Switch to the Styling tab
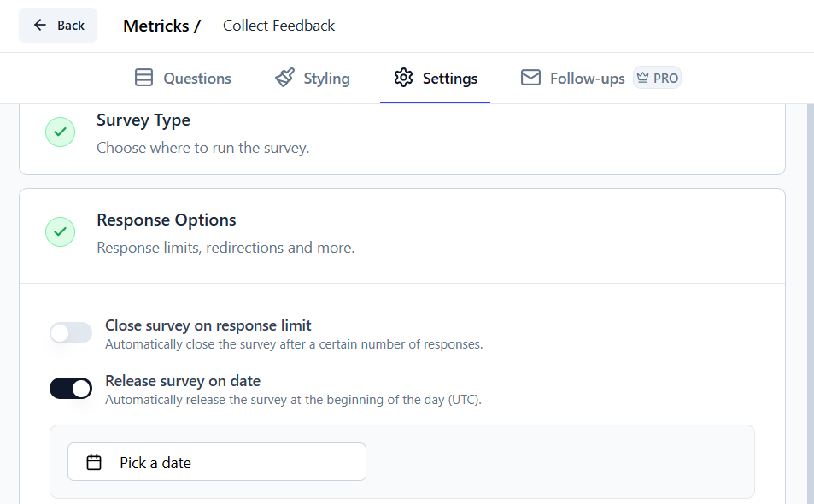 point(312,78)
